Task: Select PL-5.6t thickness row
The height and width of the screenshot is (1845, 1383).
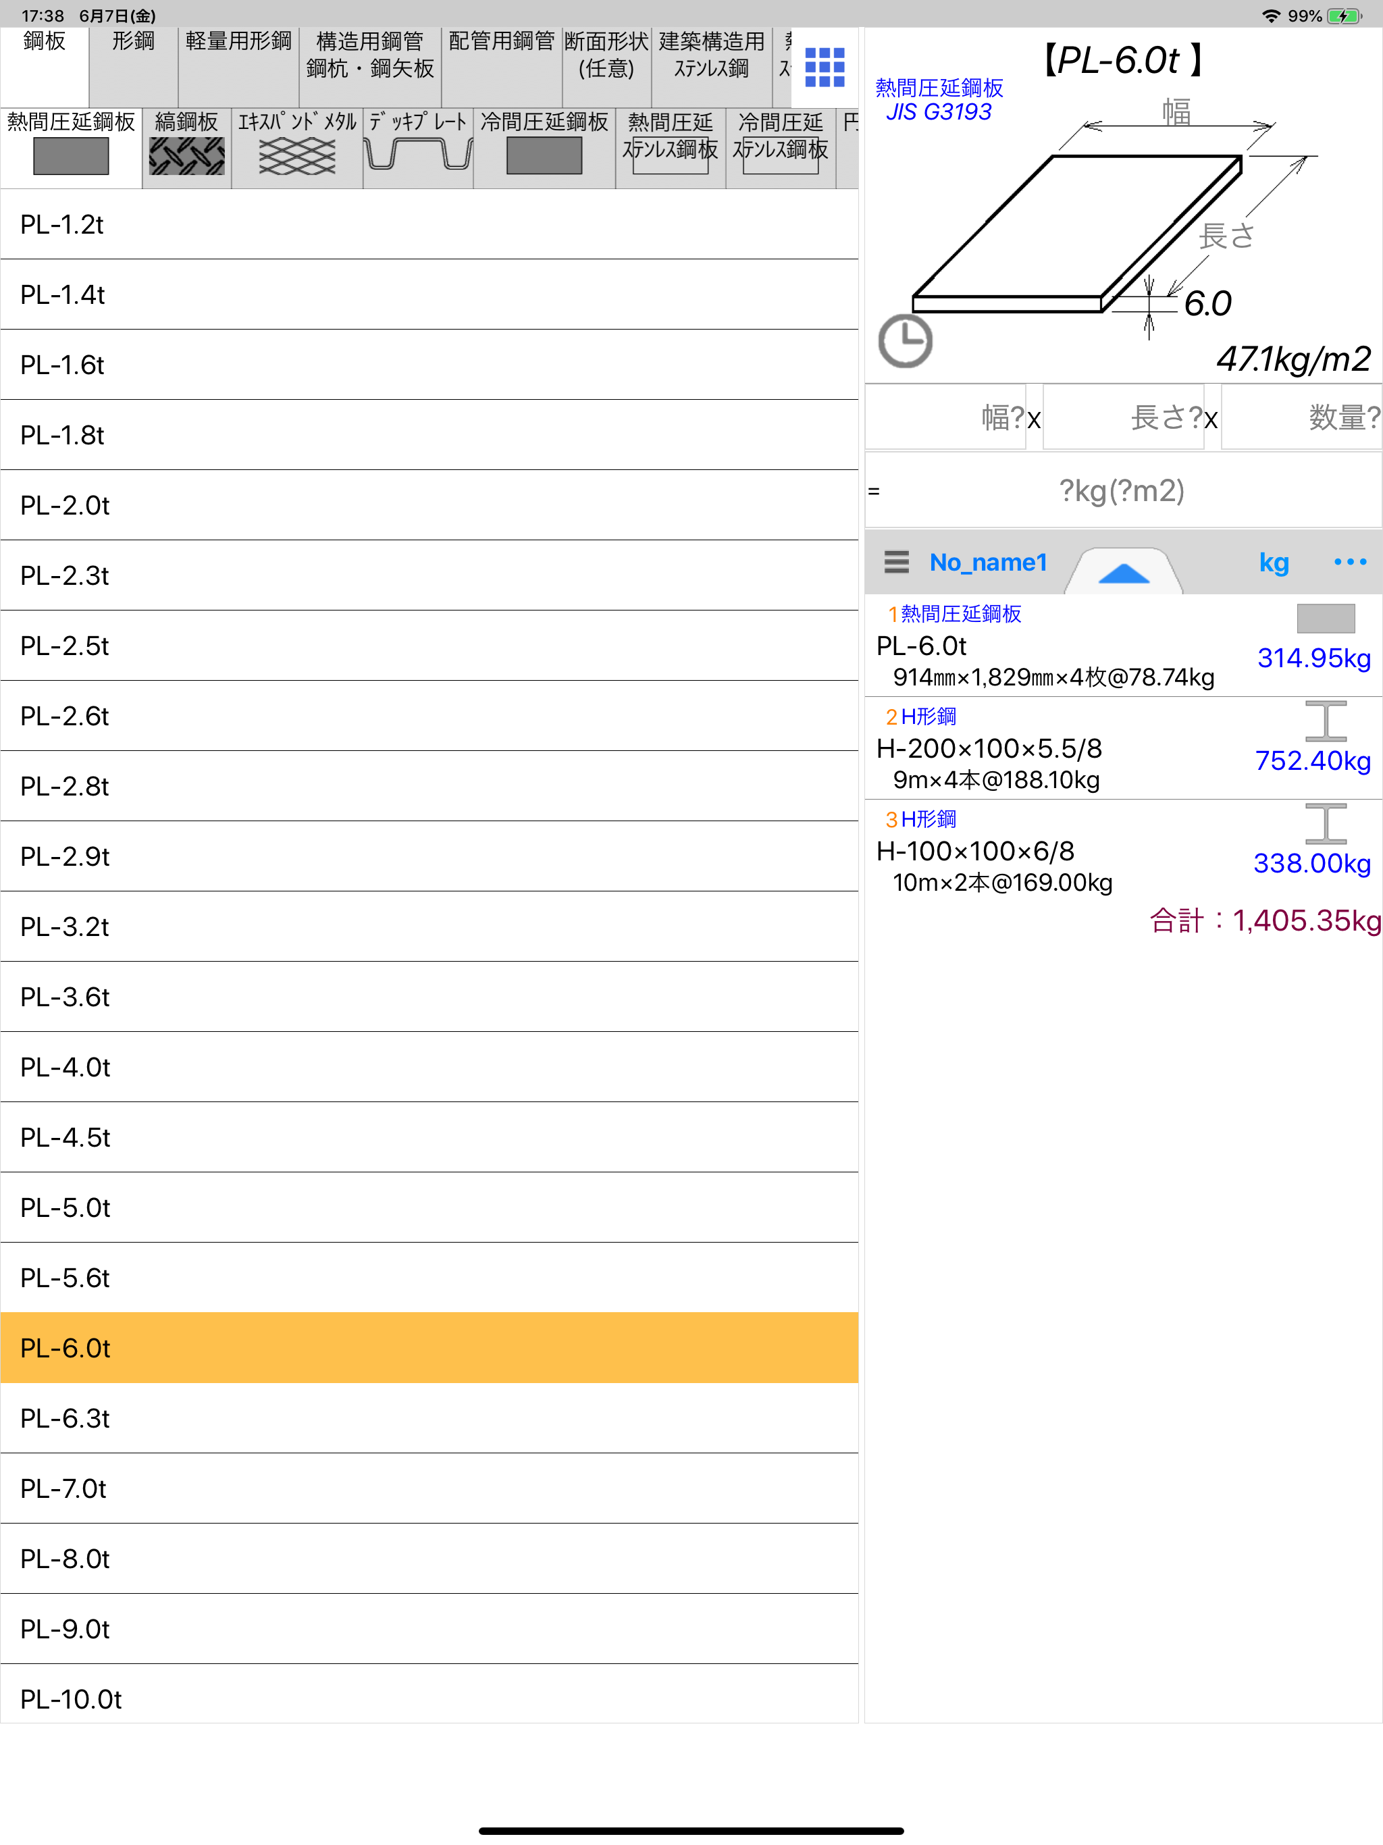Action: point(429,1278)
